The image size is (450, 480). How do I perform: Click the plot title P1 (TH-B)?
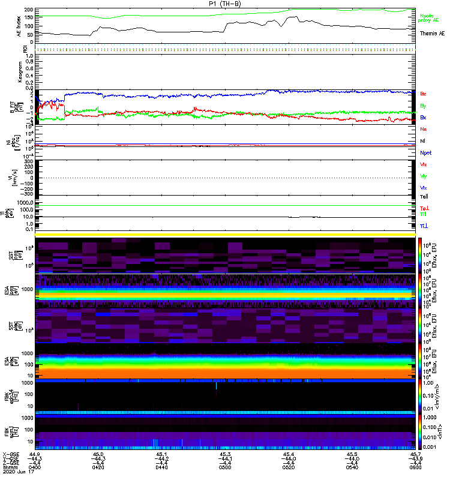[224, 4]
